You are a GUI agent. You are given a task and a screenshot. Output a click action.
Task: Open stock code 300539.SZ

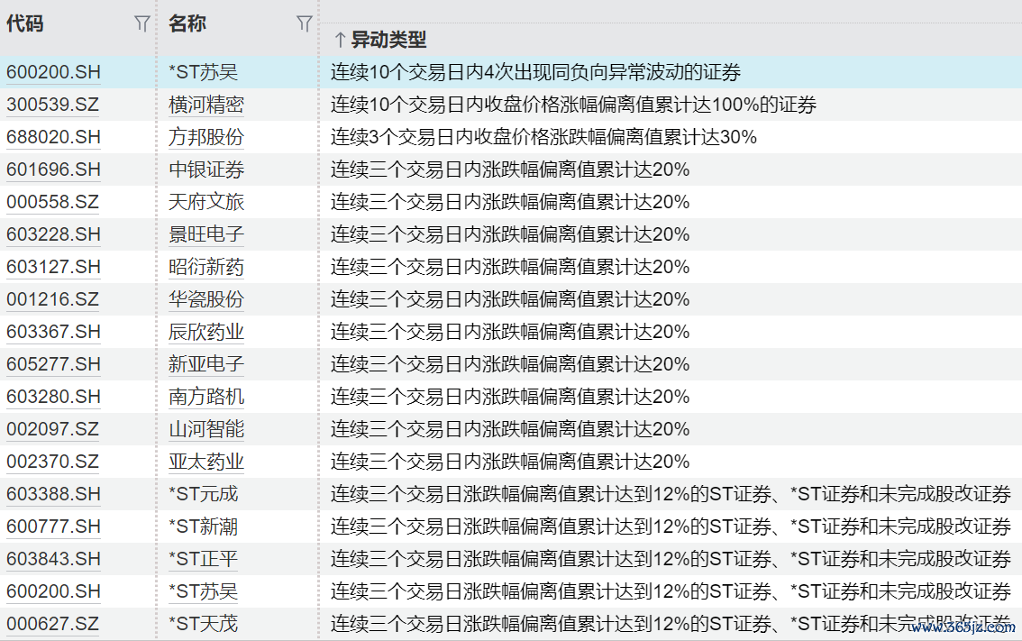point(53,105)
